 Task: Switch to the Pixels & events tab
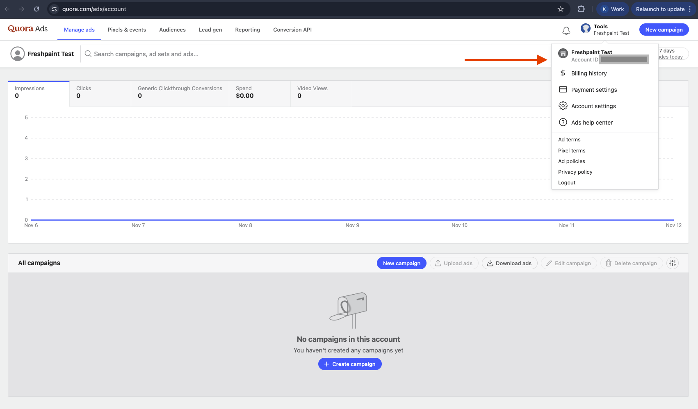click(127, 30)
